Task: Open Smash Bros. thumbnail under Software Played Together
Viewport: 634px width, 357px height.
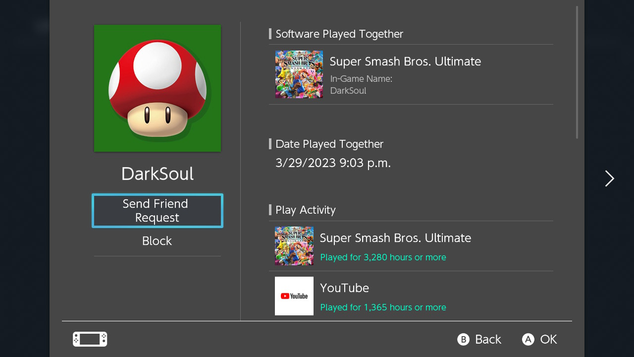Action: click(x=299, y=74)
